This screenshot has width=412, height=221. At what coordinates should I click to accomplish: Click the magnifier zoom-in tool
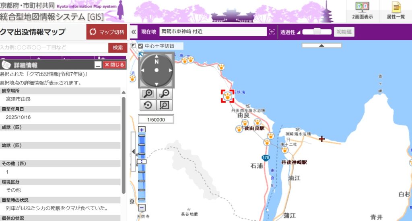pos(148,94)
